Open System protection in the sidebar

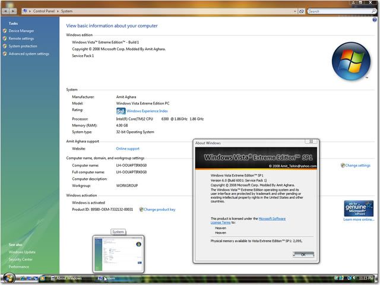[23, 46]
